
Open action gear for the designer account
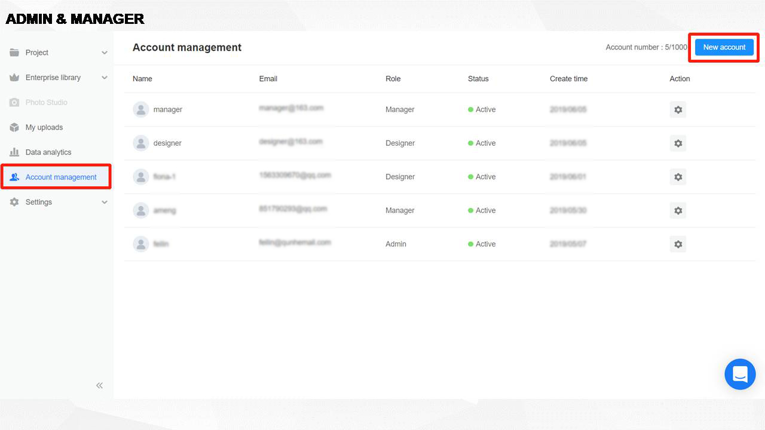(678, 143)
